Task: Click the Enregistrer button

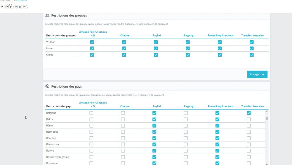Action: 257,74
